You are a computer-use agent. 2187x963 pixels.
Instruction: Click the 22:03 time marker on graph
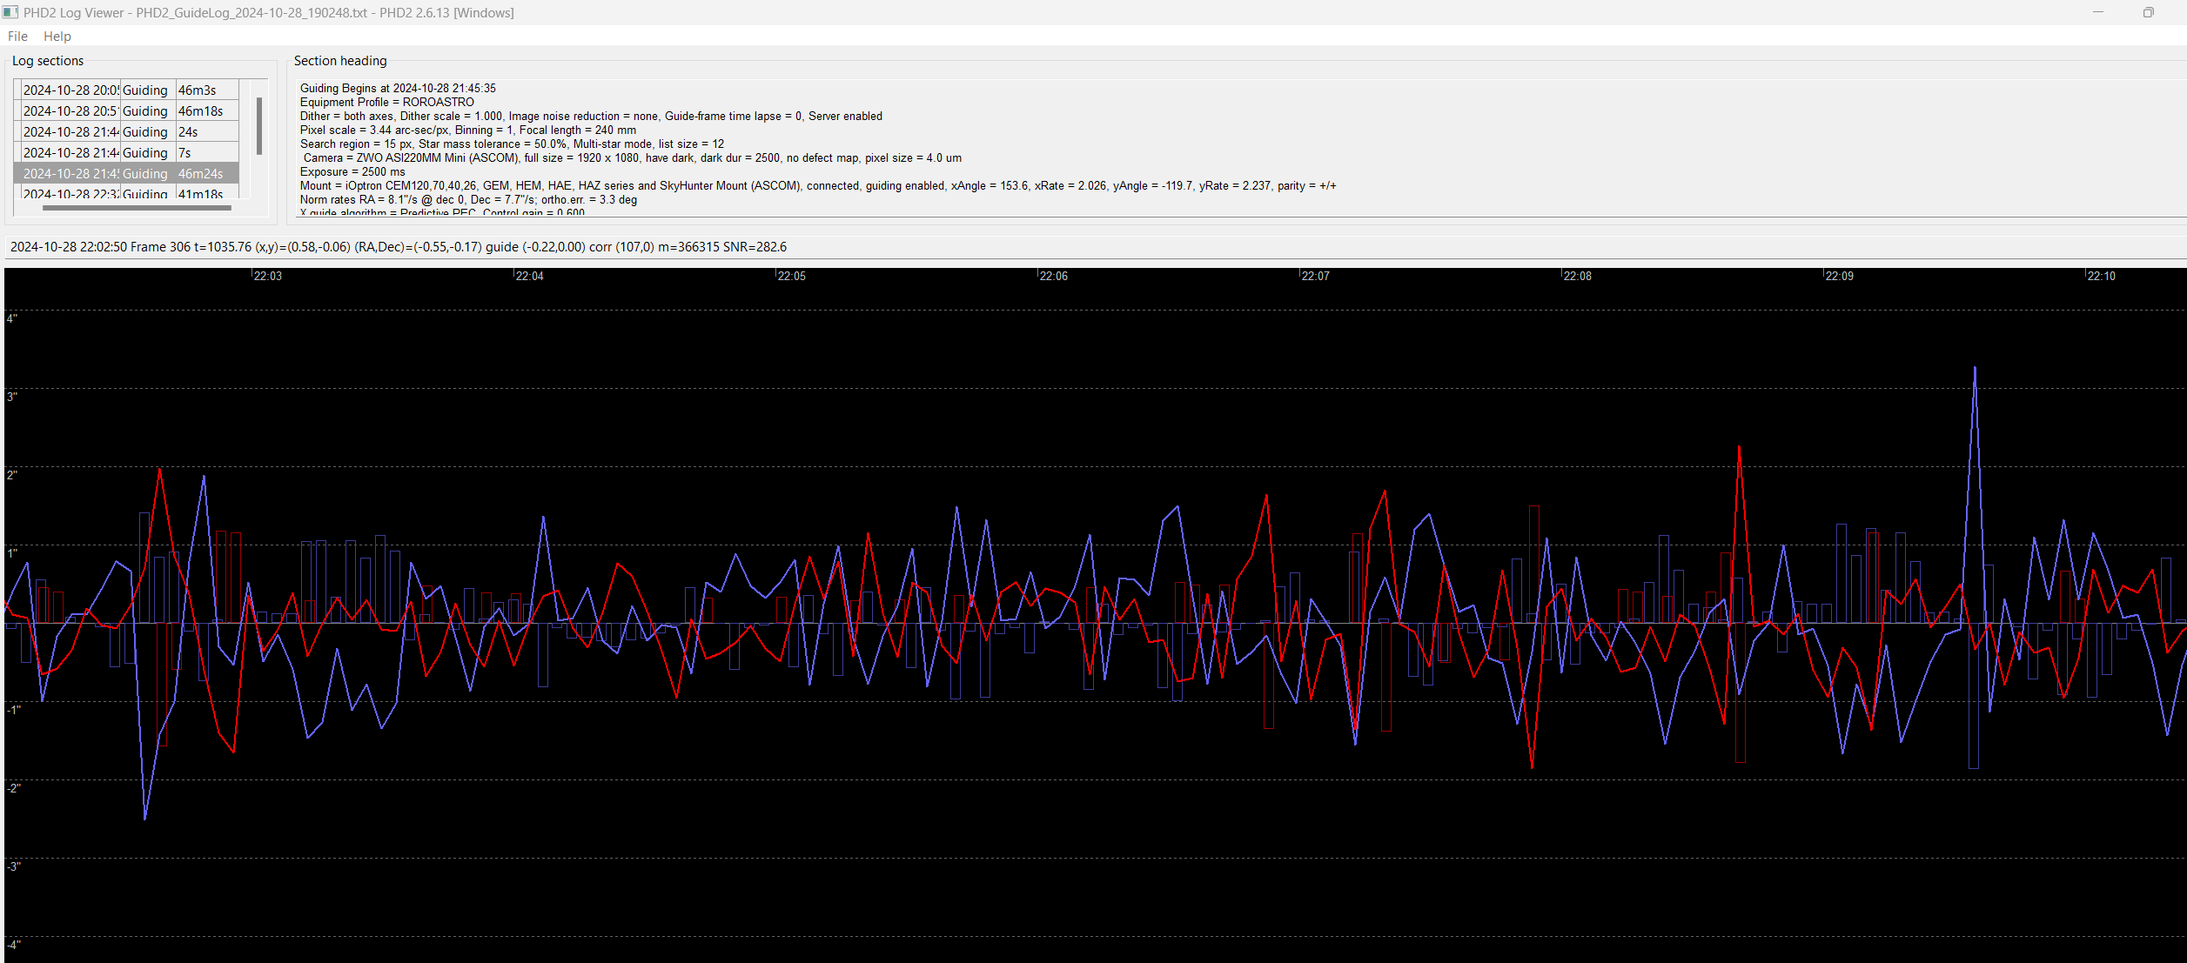(268, 276)
